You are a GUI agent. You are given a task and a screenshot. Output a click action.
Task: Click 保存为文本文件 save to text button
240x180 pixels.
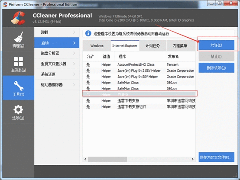tap(217, 157)
